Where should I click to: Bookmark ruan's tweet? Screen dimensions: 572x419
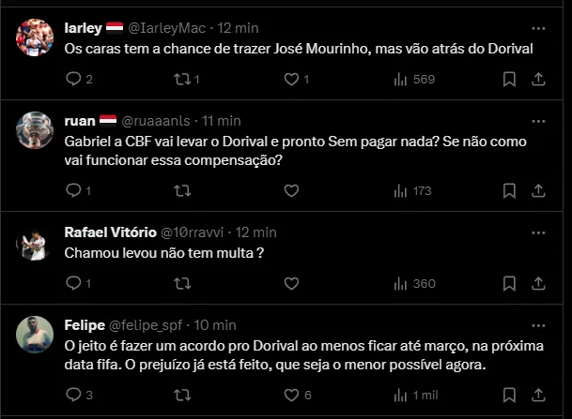click(509, 190)
